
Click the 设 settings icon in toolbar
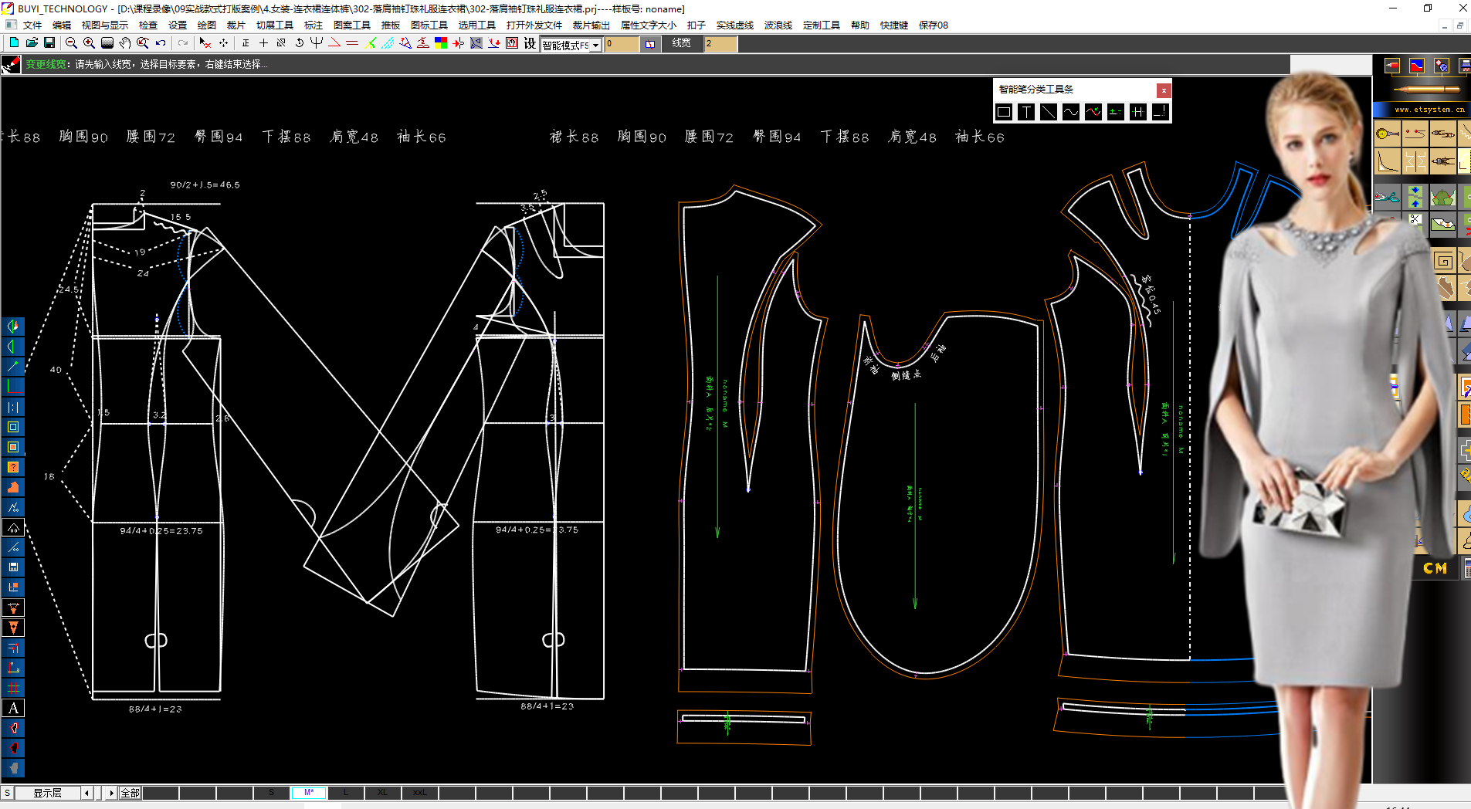530,43
